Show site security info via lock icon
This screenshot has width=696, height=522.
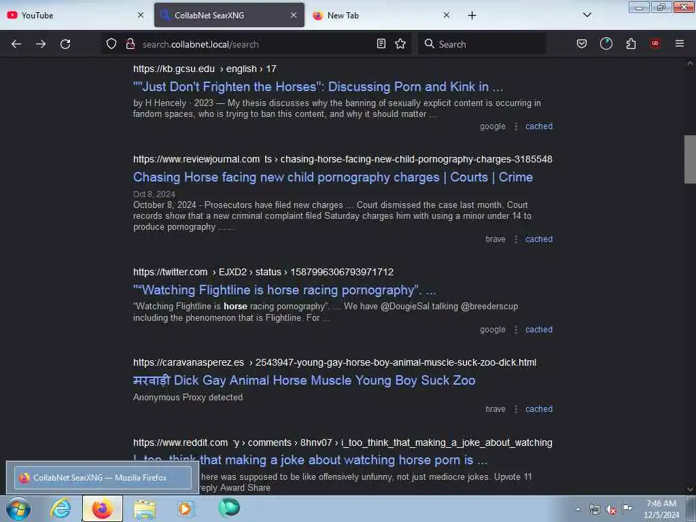click(x=130, y=43)
